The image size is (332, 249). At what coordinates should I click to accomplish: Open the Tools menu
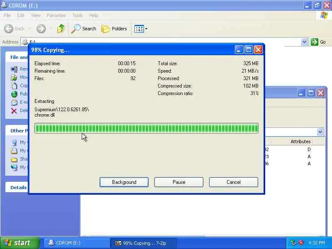78,15
